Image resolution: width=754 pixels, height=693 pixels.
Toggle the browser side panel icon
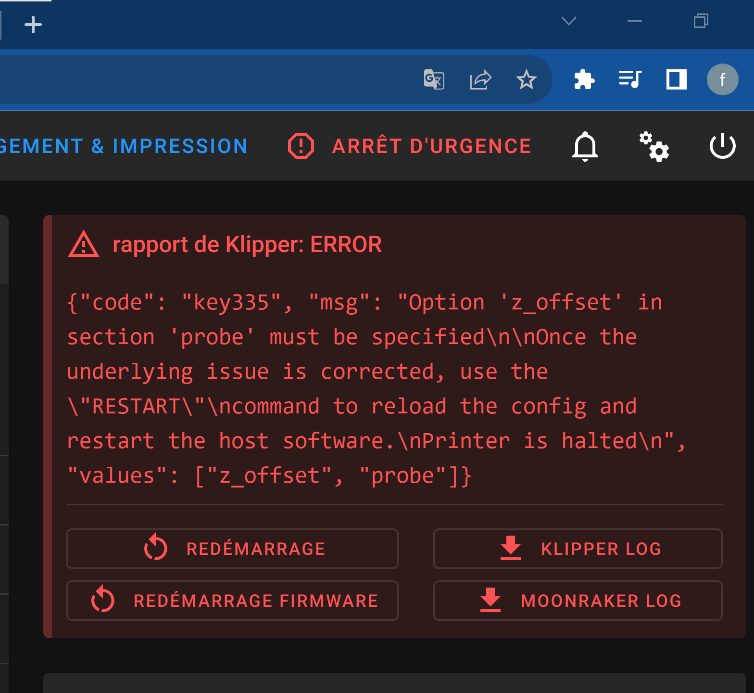[x=676, y=79]
